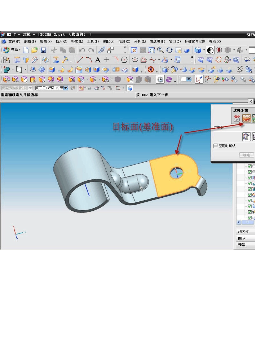
Task: Enable the 应用时确认 checkbox
Action: click(x=216, y=146)
